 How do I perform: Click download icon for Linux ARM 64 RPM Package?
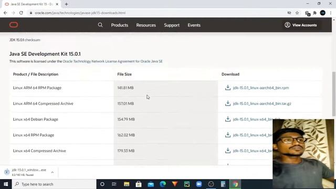point(227,88)
